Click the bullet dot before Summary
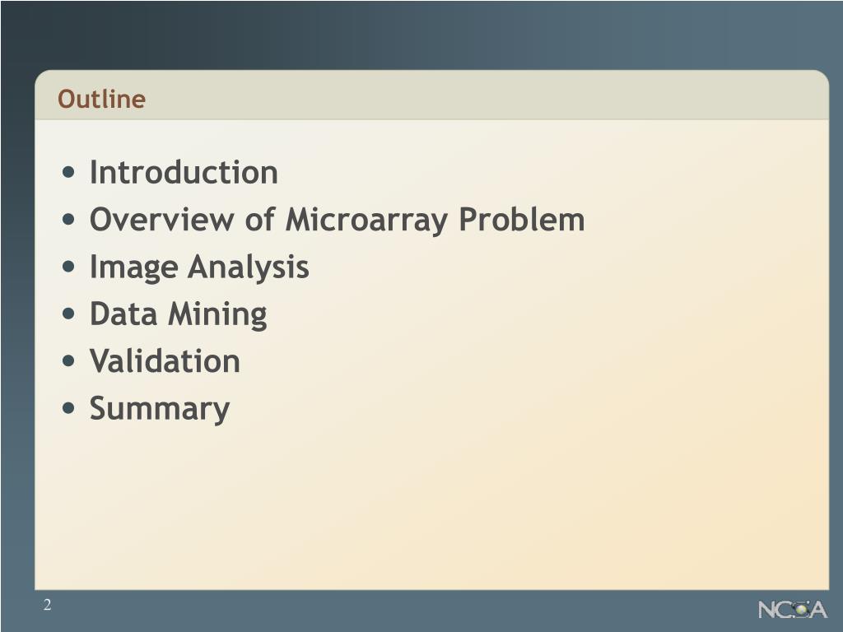 tap(68, 408)
